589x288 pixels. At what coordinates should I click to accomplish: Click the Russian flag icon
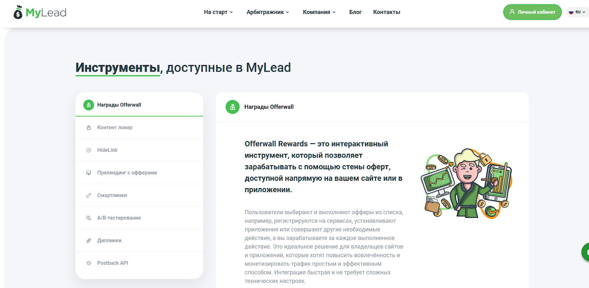[571, 12]
